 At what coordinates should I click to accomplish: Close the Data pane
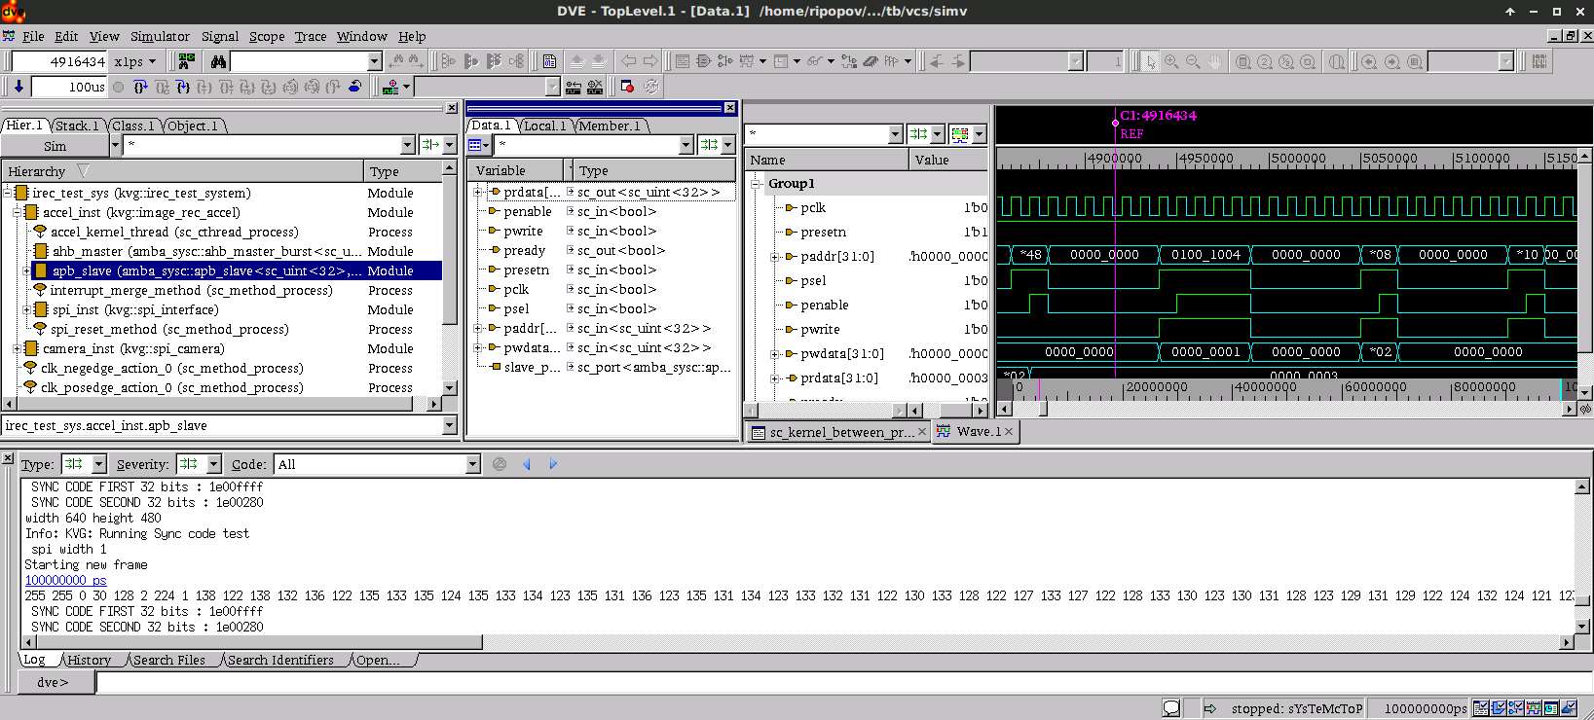click(730, 108)
